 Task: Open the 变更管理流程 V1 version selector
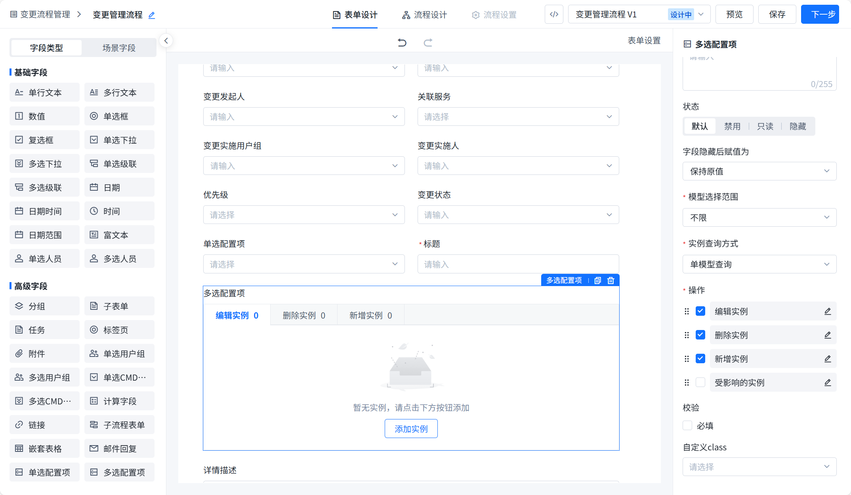tap(639, 15)
